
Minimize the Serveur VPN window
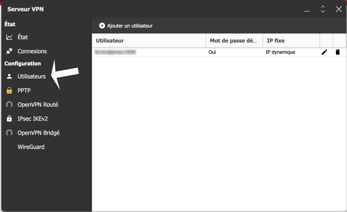click(x=307, y=10)
